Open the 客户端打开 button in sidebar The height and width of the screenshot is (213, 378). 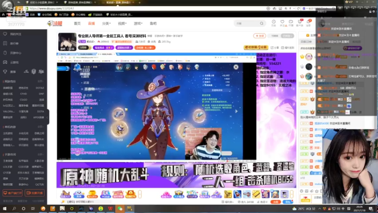coord(13,193)
